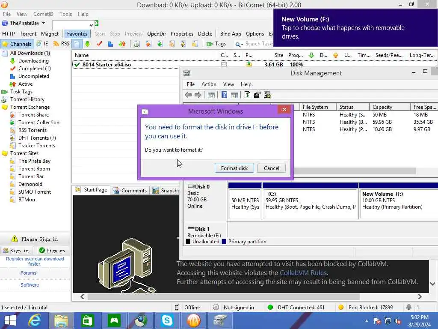
Task: Click the Capacity column header in Disk Management
Action: (390, 107)
